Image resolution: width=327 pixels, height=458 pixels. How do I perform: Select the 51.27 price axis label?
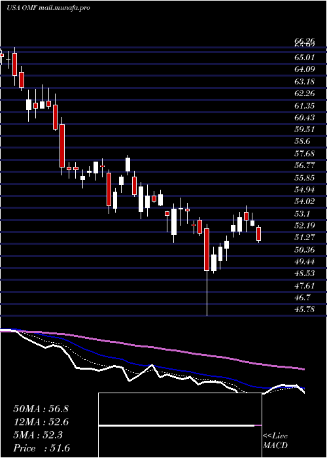[x=305, y=238]
